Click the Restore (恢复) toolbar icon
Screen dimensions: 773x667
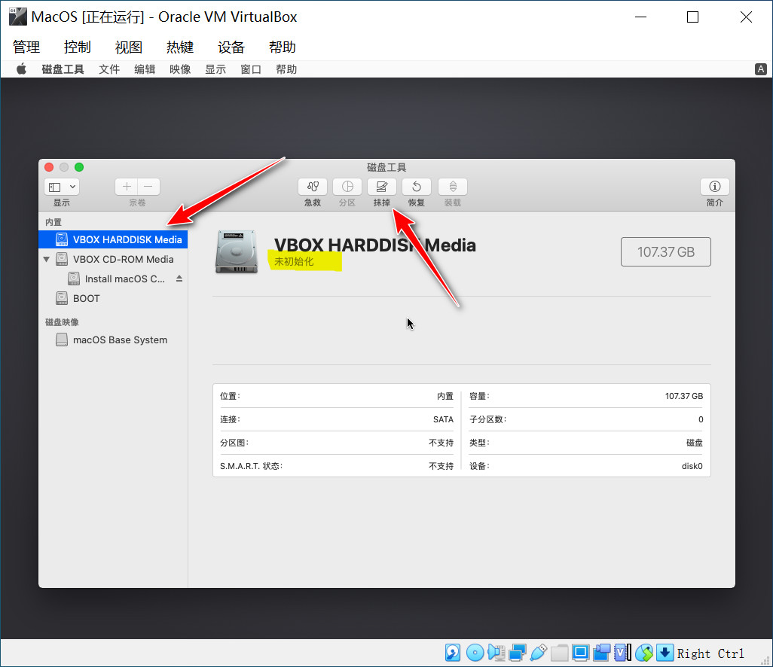(417, 187)
